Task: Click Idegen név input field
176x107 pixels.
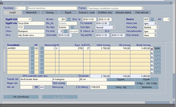Action: [x=36, y=83]
